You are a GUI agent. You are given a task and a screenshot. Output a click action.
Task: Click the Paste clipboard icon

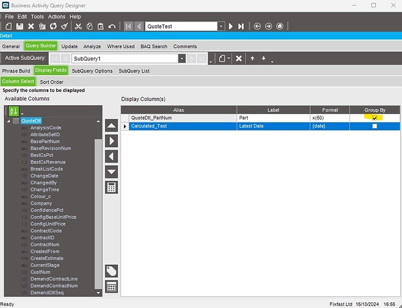[101, 26]
